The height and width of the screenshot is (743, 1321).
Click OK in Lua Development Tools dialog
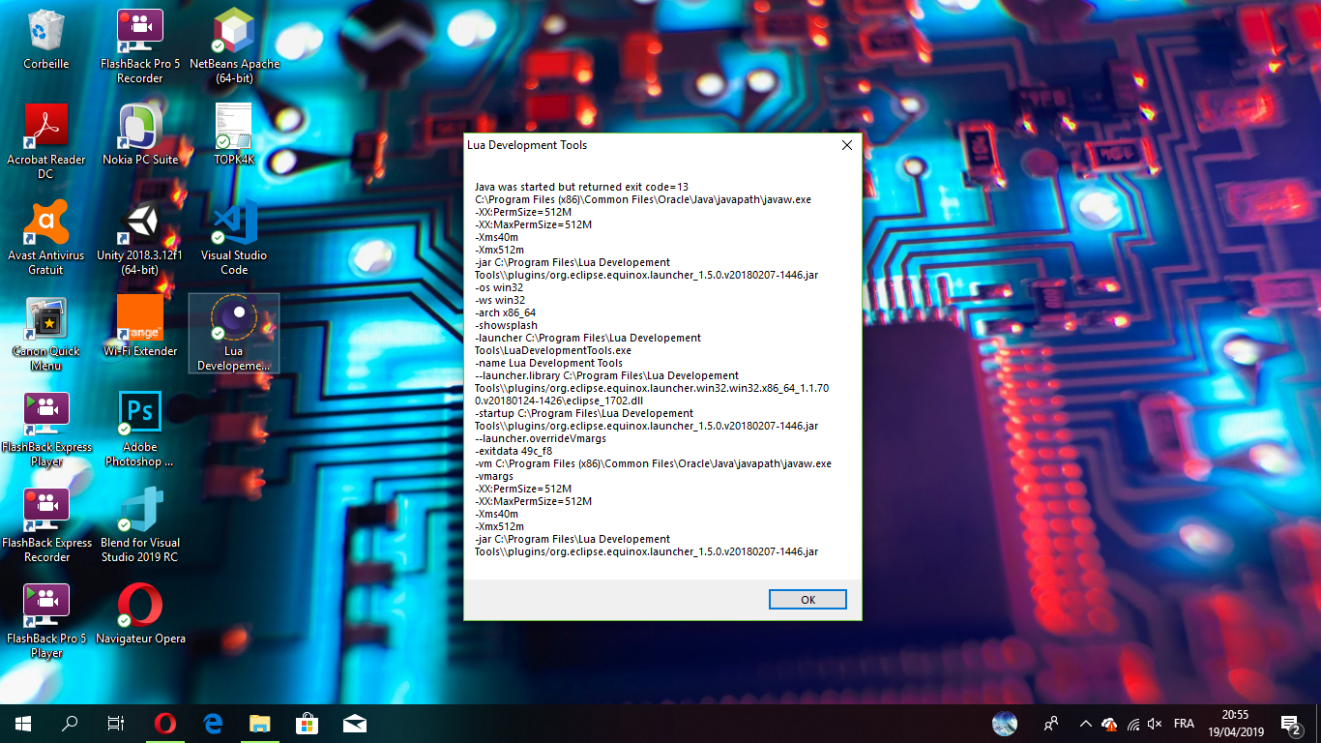click(807, 600)
